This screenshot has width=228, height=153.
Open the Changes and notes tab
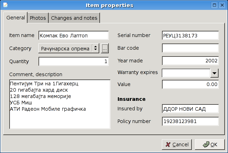coord(74,18)
